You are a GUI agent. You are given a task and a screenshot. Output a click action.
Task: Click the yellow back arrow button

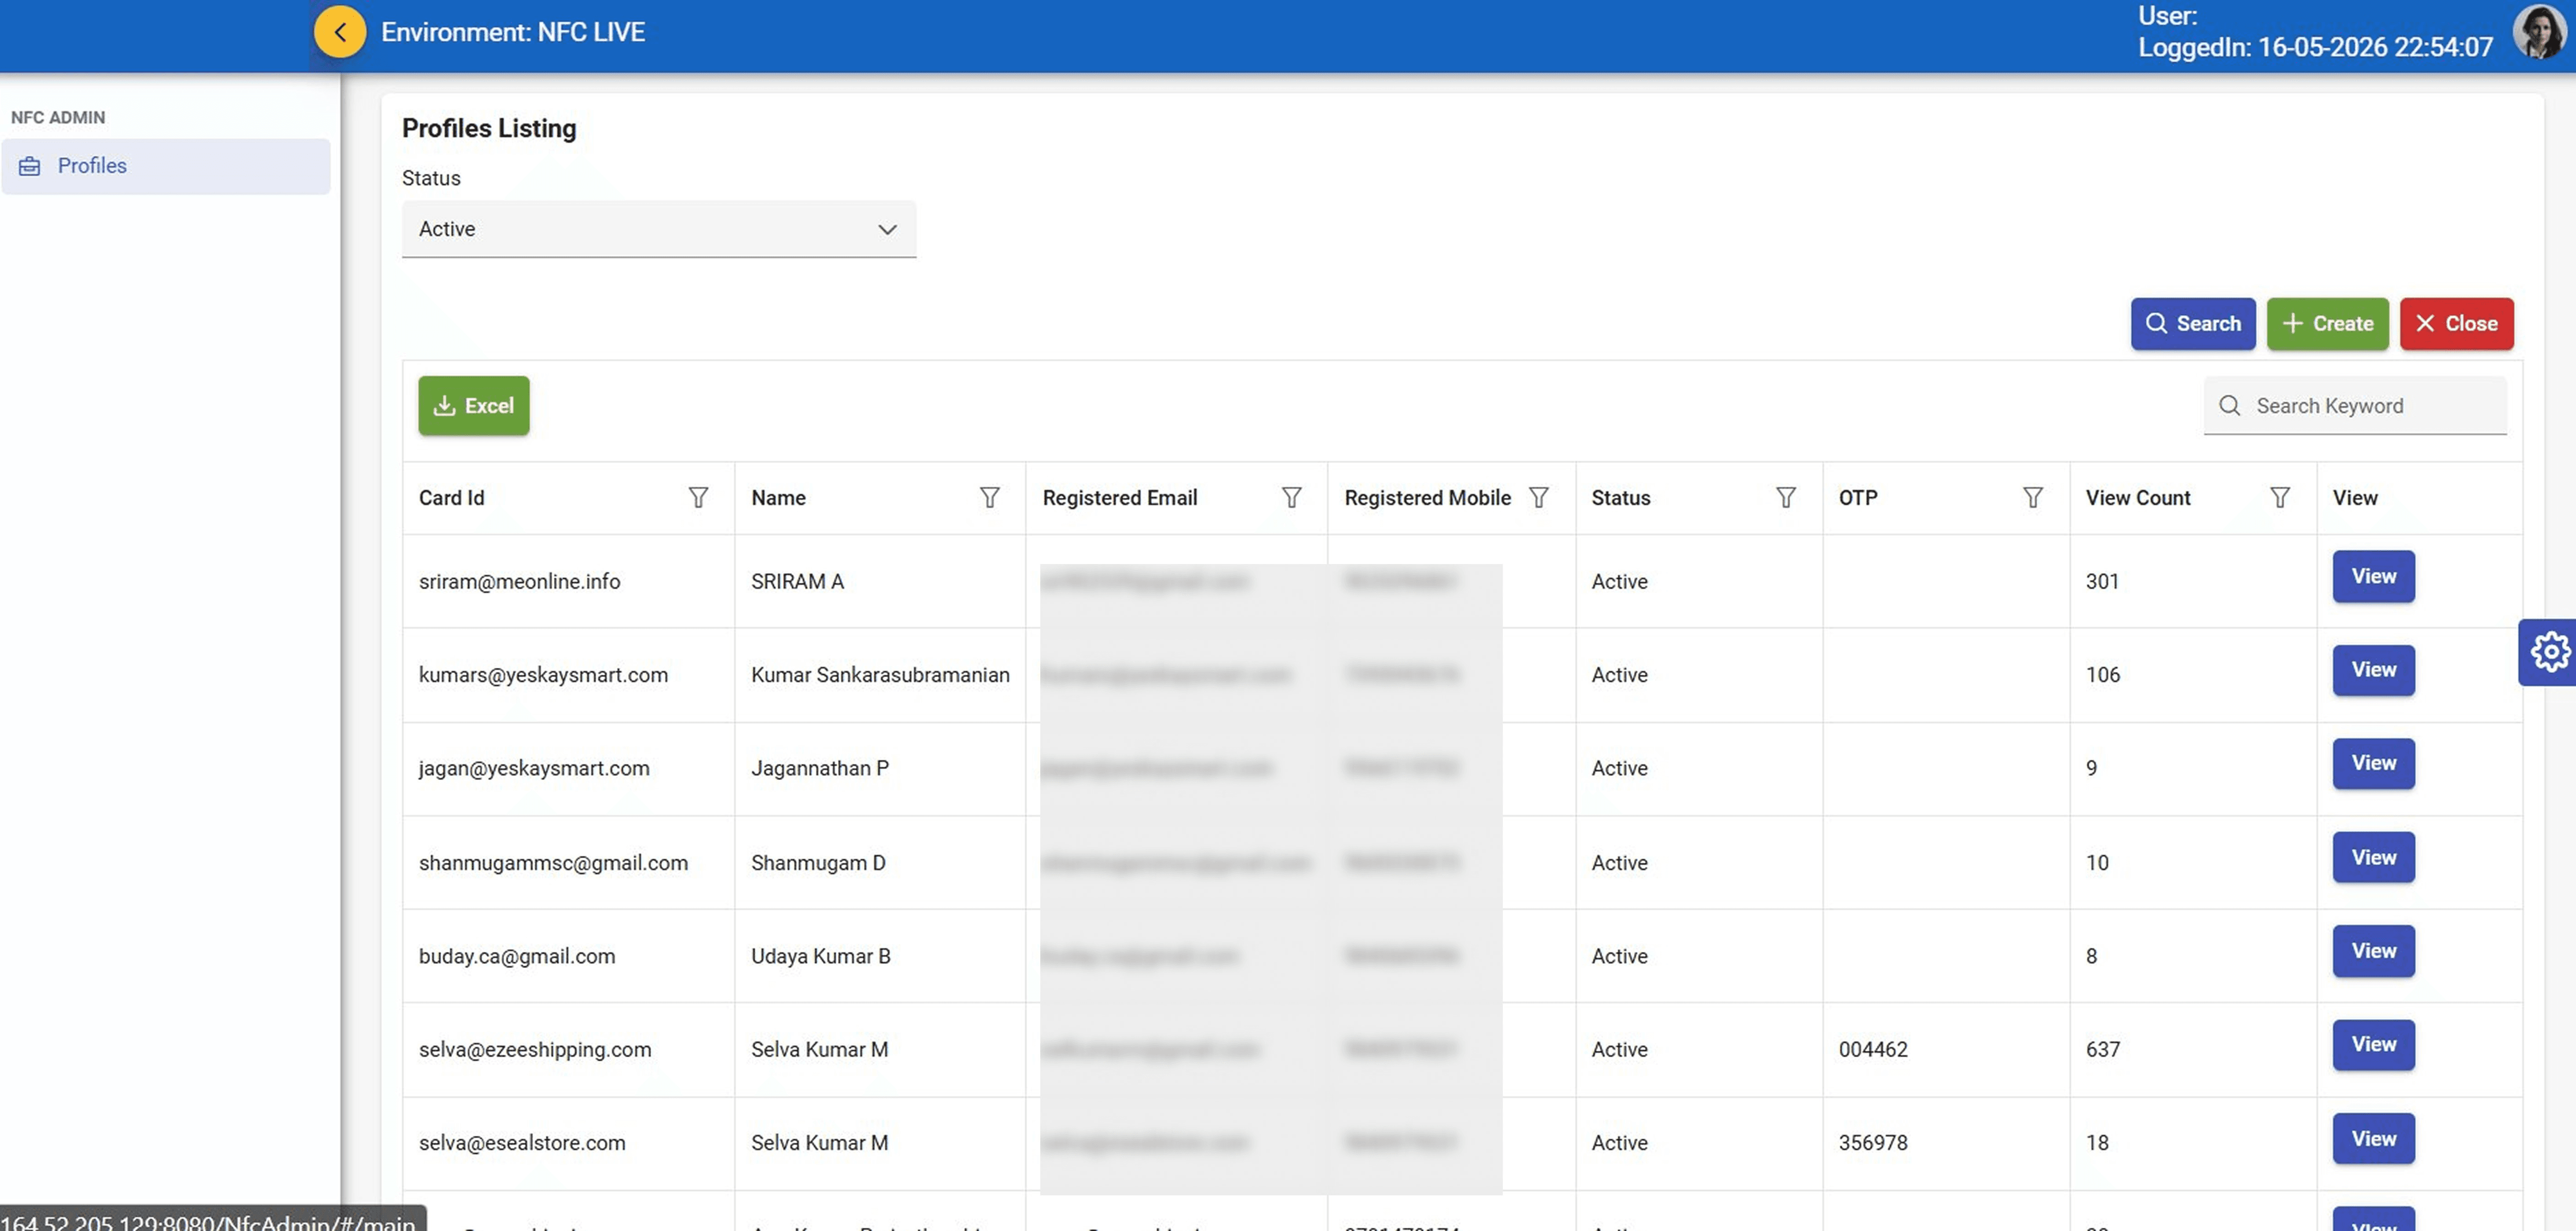(340, 32)
